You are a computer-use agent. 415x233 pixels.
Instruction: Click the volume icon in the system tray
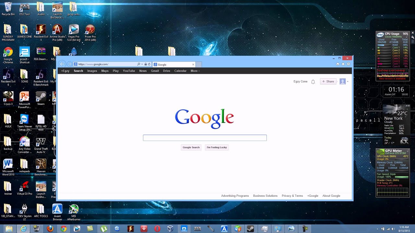point(393,229)
